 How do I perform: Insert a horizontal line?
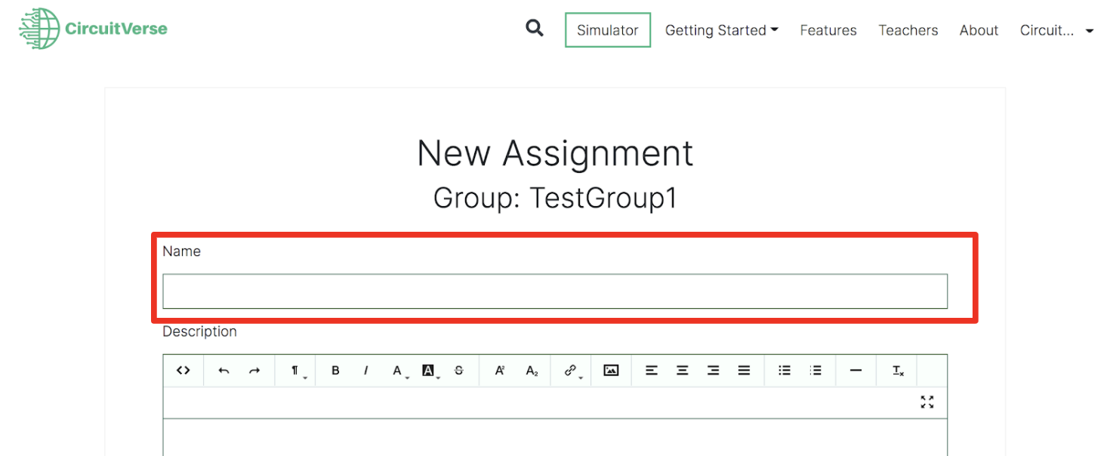856,371
